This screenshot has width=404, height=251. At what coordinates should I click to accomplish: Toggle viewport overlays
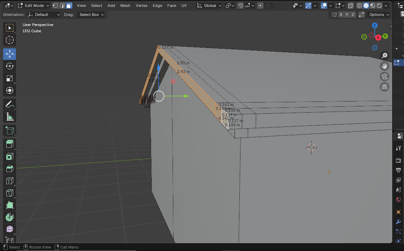pos(324,6)
